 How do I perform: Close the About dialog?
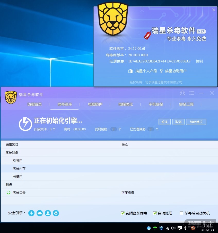pos(214,10)
